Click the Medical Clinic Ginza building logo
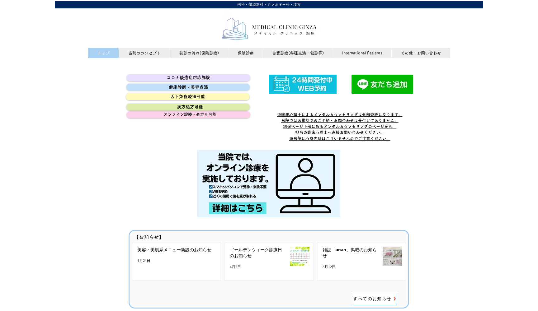The width and height of the screenshot is (538, 311). [235, 29]
